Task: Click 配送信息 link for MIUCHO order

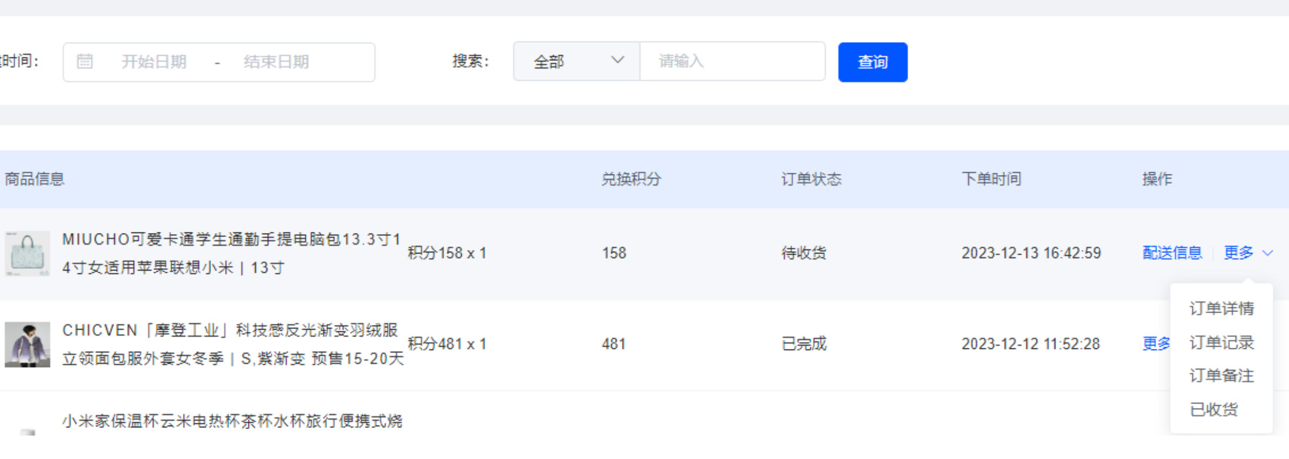Action: point(1172,253)
